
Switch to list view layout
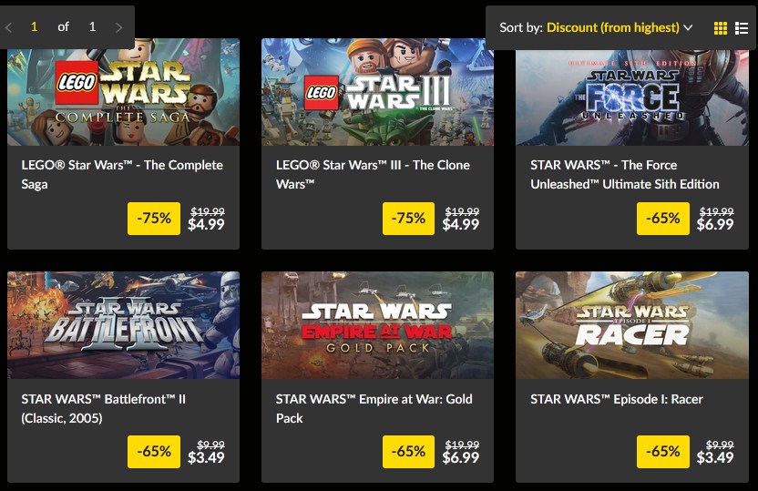[x=742, y=28]
